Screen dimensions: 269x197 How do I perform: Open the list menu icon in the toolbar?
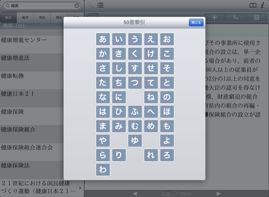(100, 5)
